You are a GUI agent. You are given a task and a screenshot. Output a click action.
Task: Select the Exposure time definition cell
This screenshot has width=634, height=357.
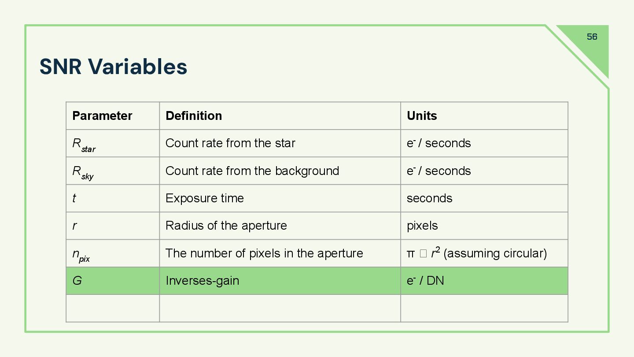tap(280, 198)
